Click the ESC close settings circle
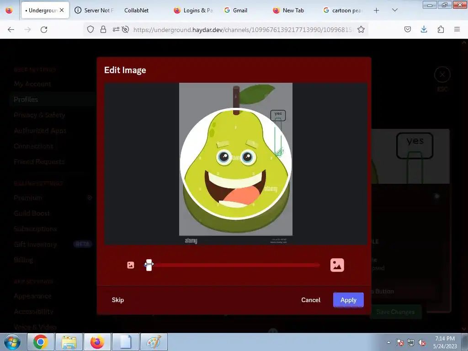 click(x=442, y=74)
